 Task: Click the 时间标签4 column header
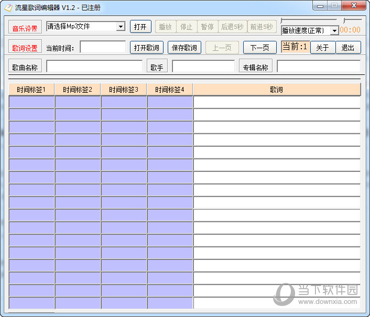(170, 90)
